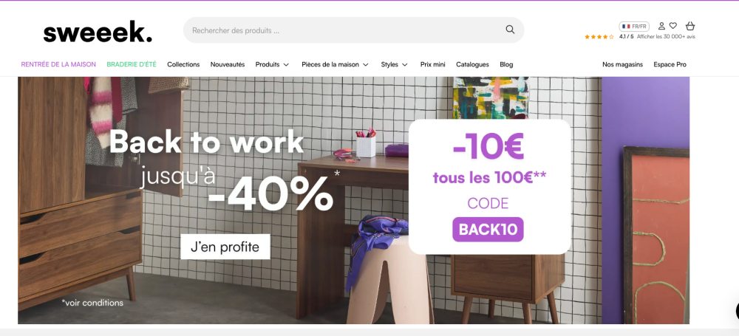Open the Nouveautés menu item
739x336 pixels.
click(228, 64)
